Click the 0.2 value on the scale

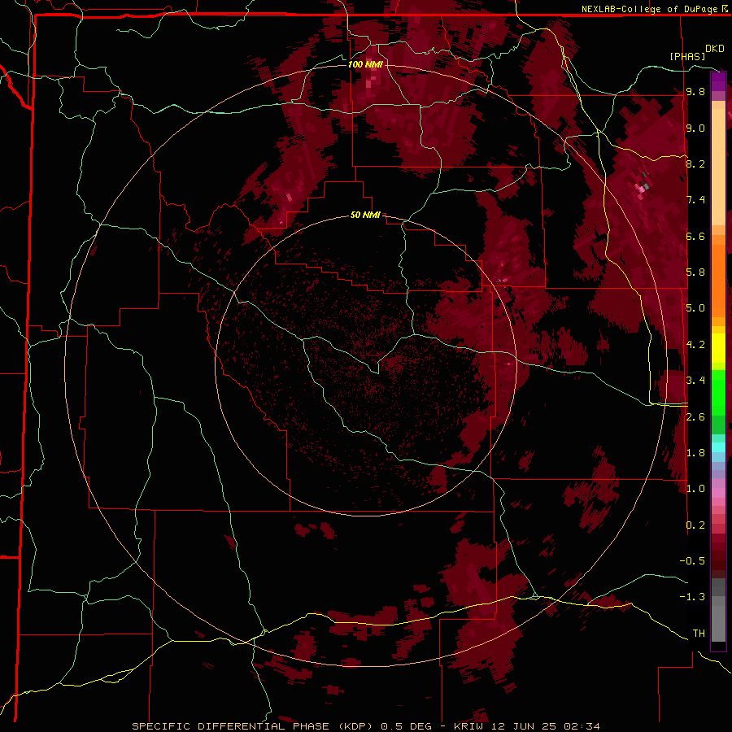pyautogui.click(x=695, y=525)
